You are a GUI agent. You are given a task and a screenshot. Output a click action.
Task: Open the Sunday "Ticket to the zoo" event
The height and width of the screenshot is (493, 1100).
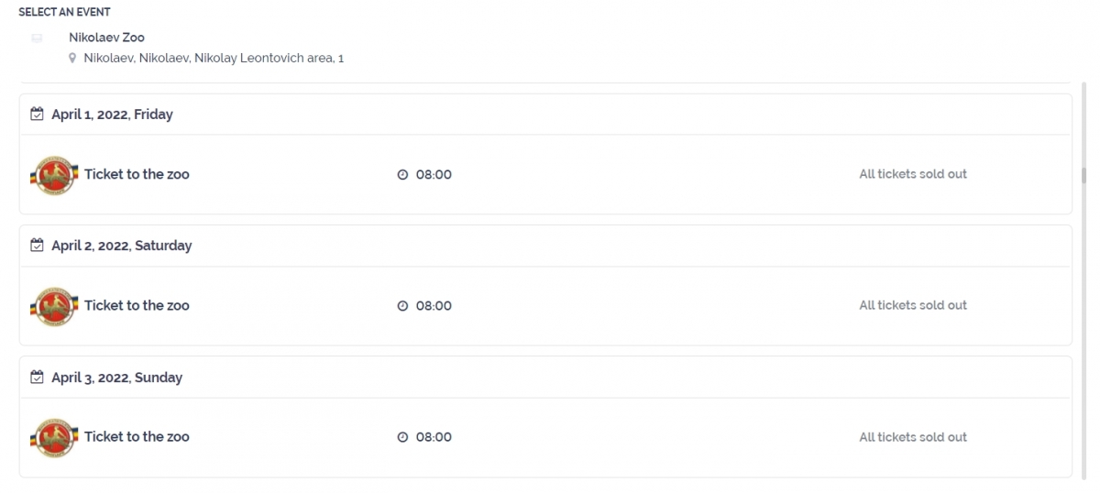tap(137, 437)
